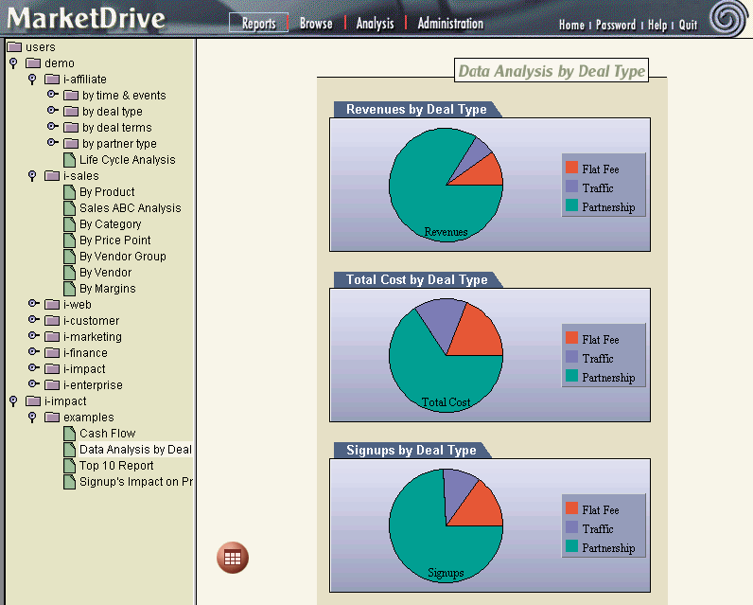This screenshot has width=753, height=605.
Task: Collapse the examples tree node
Action: point(32,418)
